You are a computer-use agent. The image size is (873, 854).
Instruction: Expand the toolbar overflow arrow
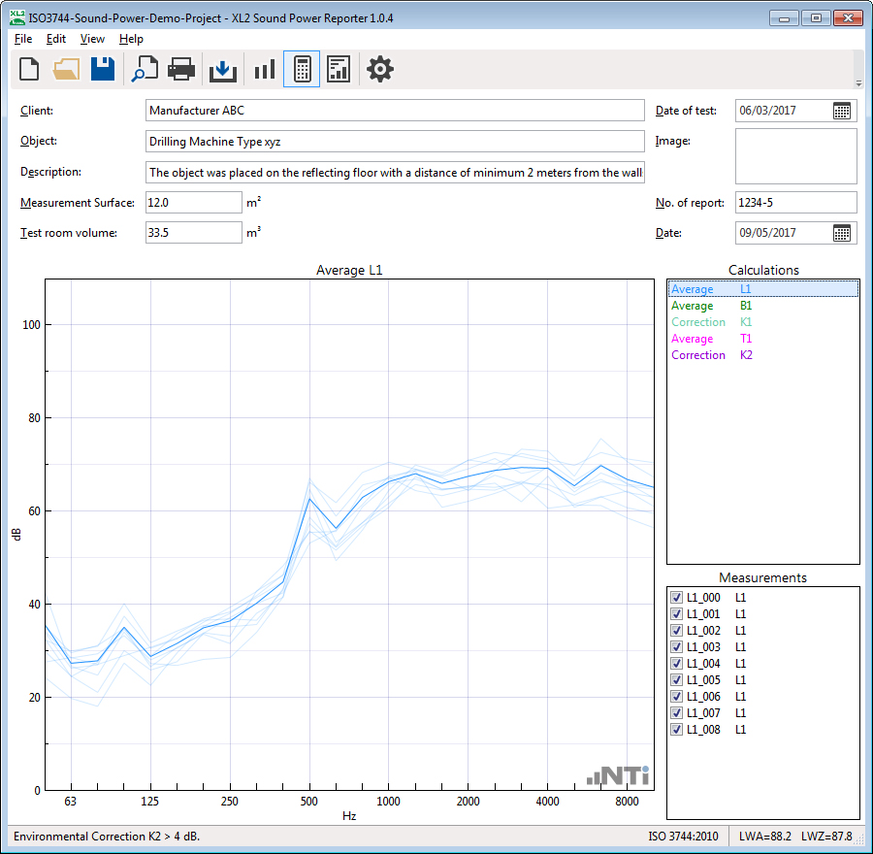(857, 83)
